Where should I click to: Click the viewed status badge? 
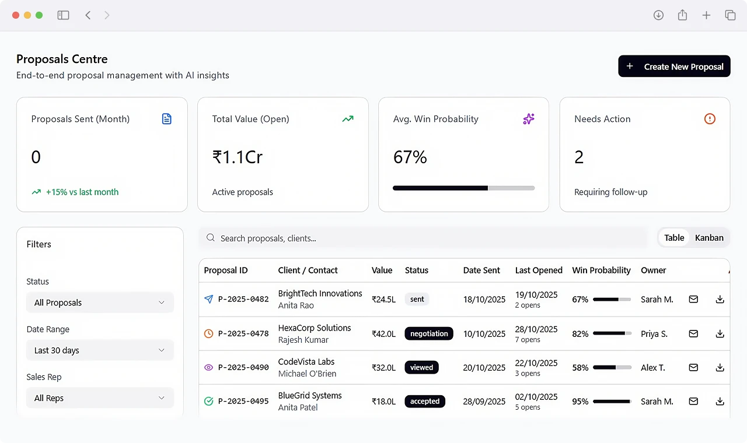tap(421, 367)
